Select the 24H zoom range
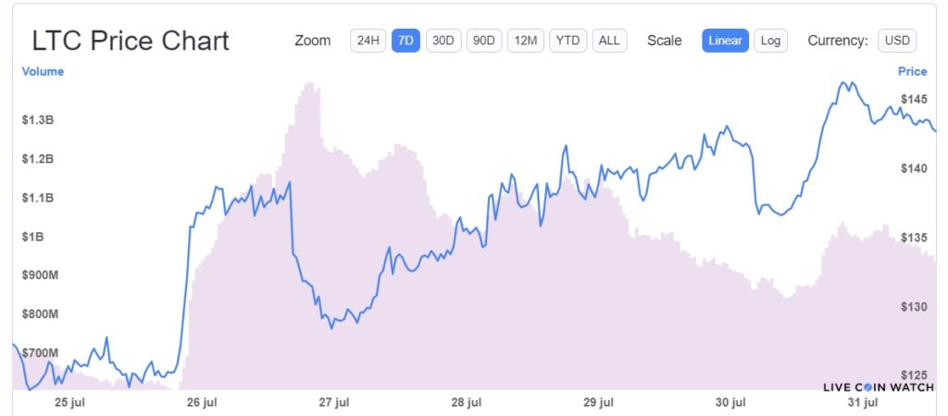 [x=368, y=41]
